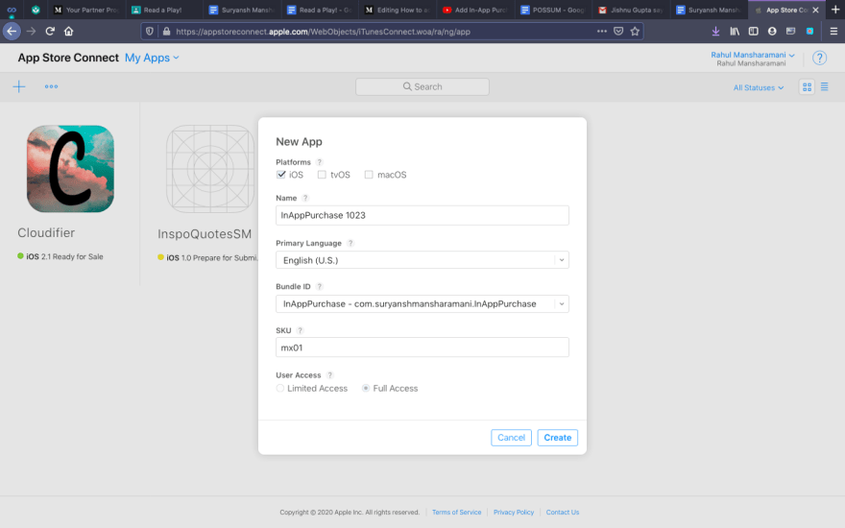Click the browser forward arrow
The image size is (845, 528).
point(32,32)
